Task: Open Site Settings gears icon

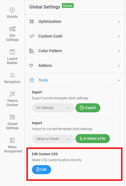Action: click(x=12, y=29)
